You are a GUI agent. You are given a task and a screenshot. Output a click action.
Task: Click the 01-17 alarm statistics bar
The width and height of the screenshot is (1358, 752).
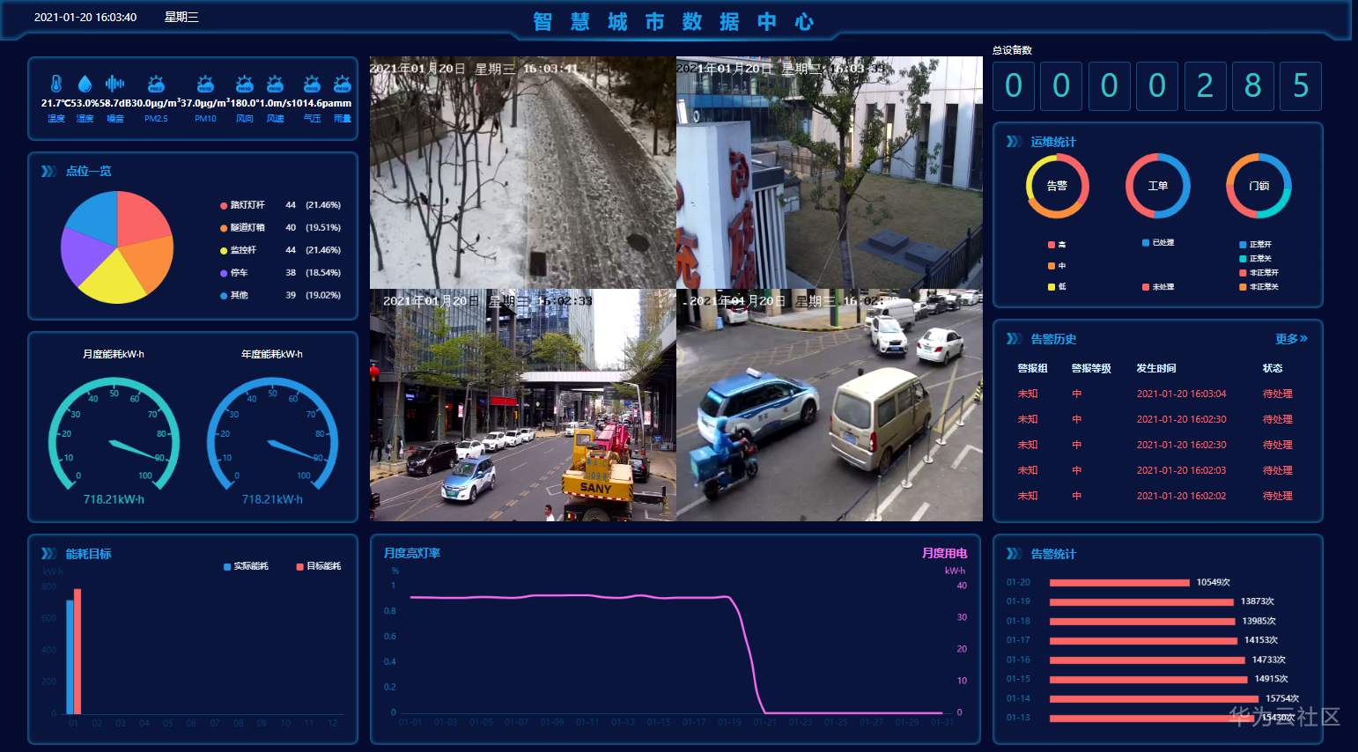1143,641
